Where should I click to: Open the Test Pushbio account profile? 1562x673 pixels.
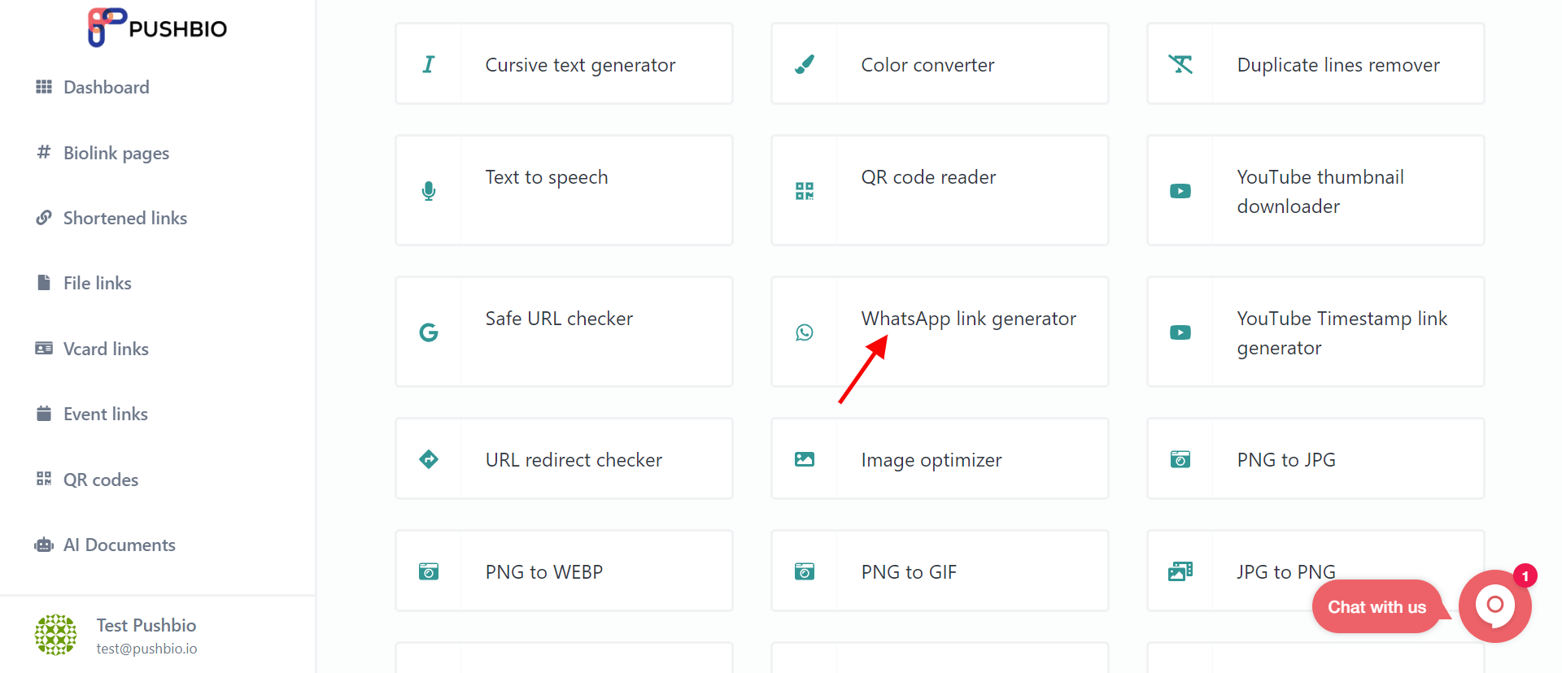tap(116, 636)
